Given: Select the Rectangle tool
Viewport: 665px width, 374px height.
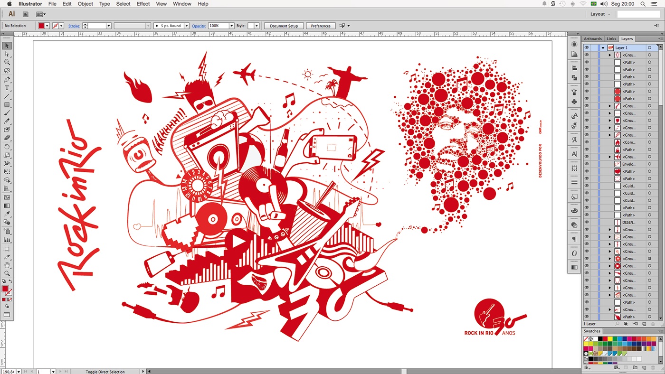Looking at the screenshot, I should point(7,104).
